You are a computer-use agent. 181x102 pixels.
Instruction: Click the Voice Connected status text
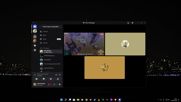click(x=43, y=74)
